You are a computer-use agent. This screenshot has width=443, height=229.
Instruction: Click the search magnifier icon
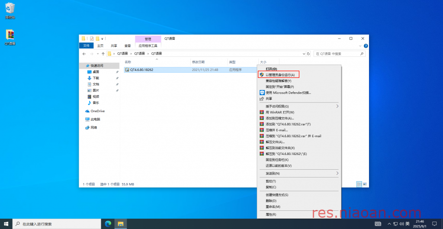(362, 54)
